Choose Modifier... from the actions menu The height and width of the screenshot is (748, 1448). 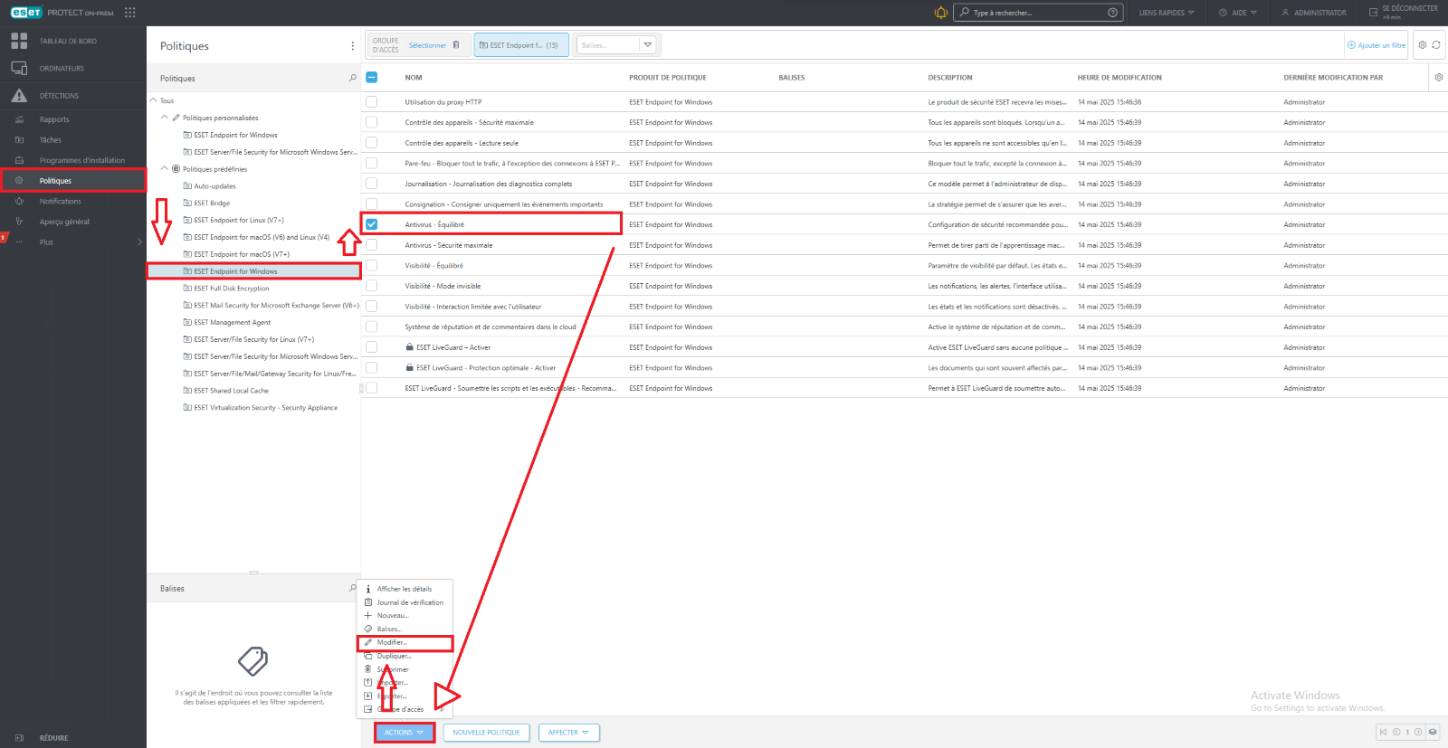pos(392,643)
